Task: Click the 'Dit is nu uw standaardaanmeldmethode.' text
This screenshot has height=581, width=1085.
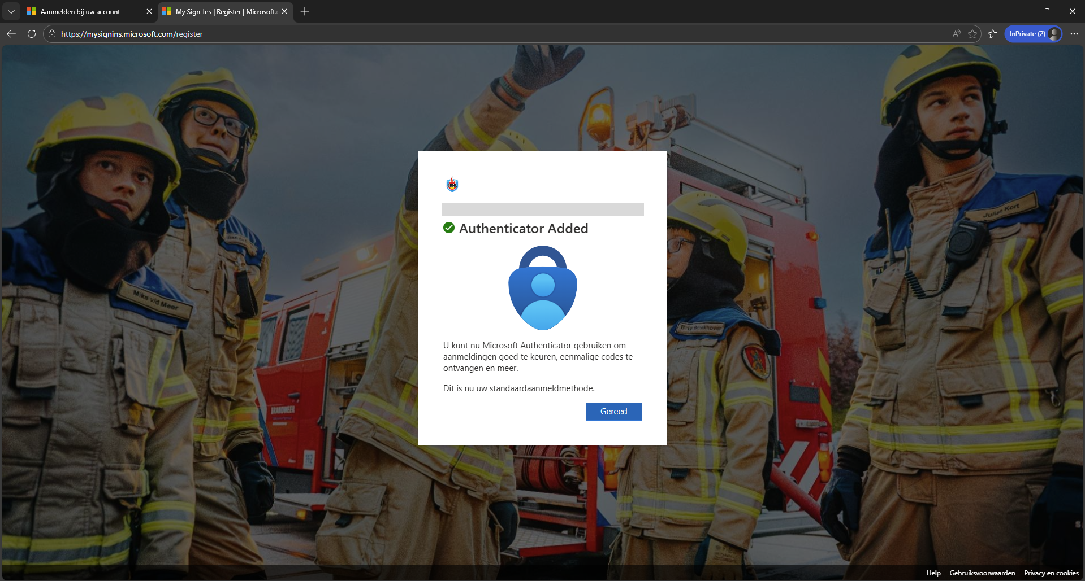Action: pyautogui.click(x=519, y=388)
